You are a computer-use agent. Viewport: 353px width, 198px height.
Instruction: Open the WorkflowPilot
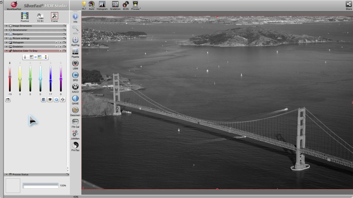(14, 5)
